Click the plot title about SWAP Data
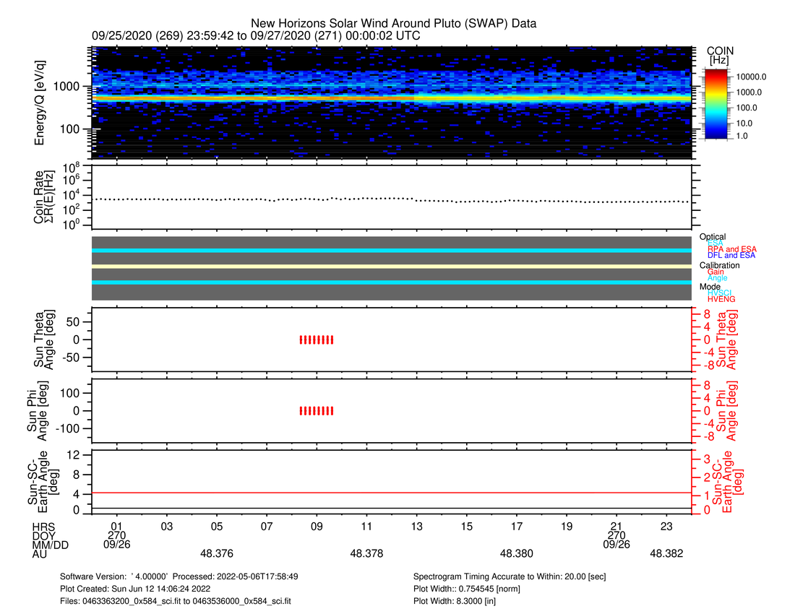 click(393, 24)
